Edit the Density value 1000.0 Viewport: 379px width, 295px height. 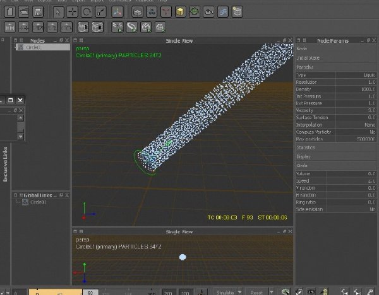356,90
